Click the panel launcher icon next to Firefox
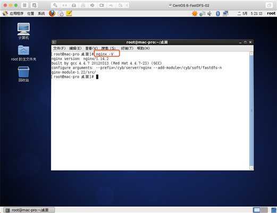The image size is (277, 213). (61, 14)
